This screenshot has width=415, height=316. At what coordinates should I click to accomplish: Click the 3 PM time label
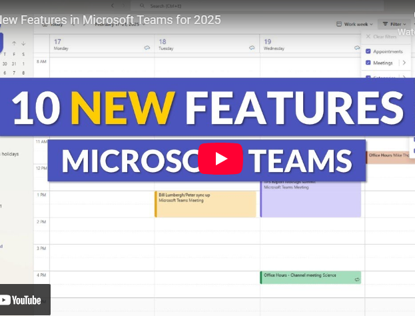point(41,249)
